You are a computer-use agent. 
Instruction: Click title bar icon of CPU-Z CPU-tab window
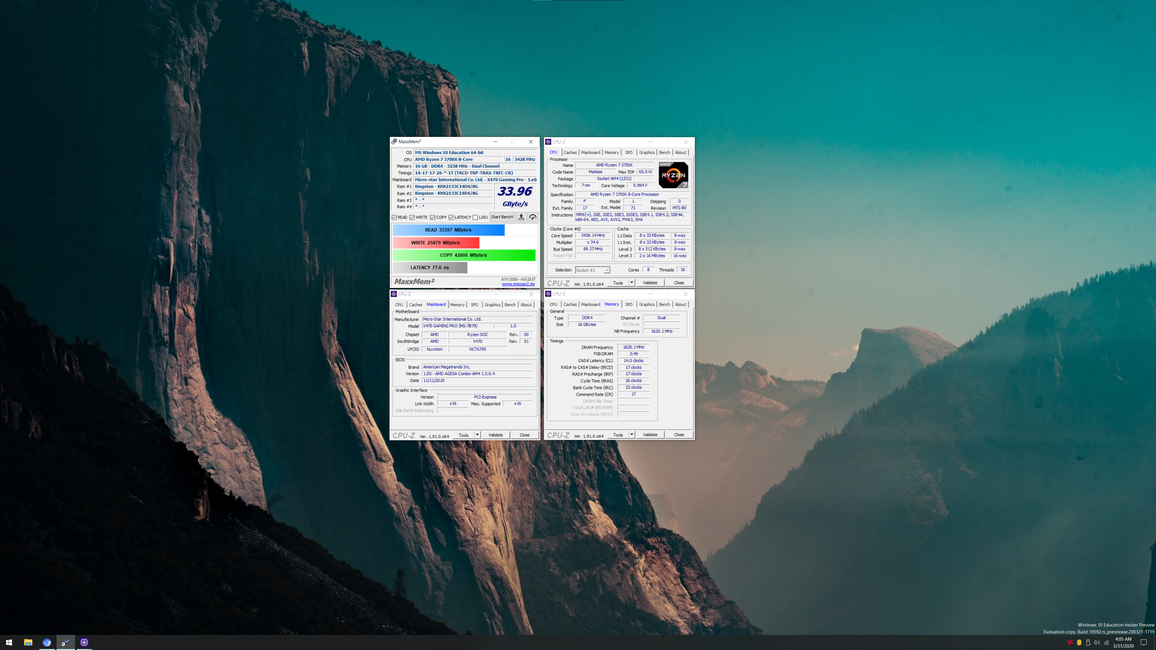(x=548, y=142)
